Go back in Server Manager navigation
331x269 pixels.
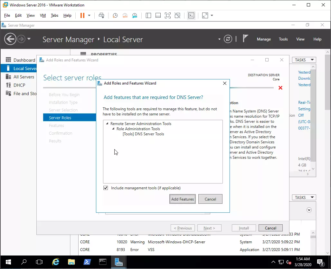(x=10, y=39)
